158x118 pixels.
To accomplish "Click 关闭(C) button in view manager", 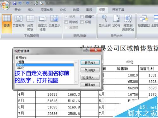I will (x=90, y=70).
